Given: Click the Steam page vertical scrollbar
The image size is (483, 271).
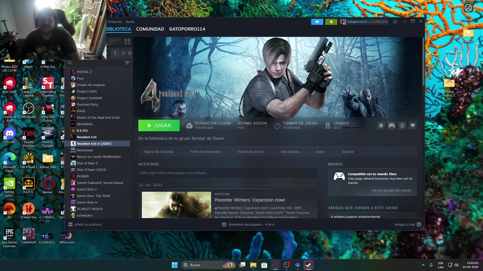Looking at the screenshot, I should pos(423,62).
